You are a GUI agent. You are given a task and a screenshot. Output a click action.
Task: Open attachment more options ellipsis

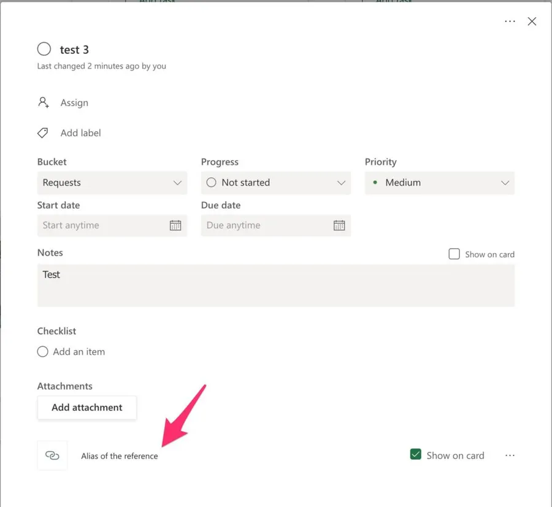tap(510, 456)
